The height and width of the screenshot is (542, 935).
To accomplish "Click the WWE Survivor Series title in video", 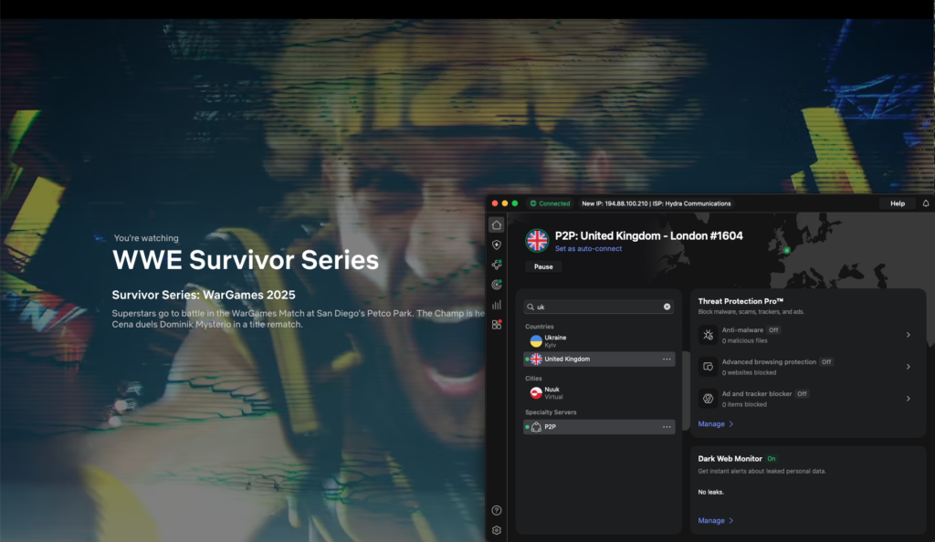I will pyautogui.click(x=246, y=260).
